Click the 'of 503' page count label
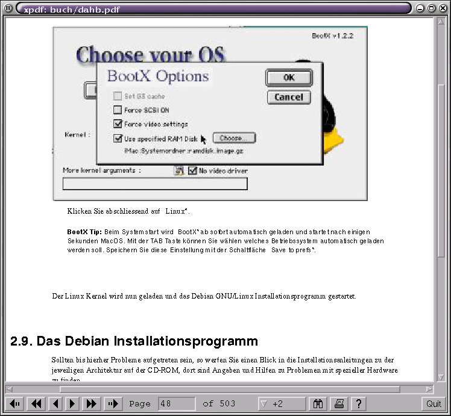Image resolution: width=451 pixels, height=416 pixels. (219, 403)
